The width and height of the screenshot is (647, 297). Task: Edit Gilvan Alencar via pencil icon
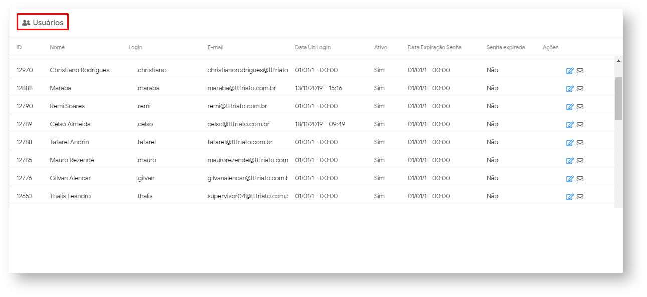click(x=570, y=179)
